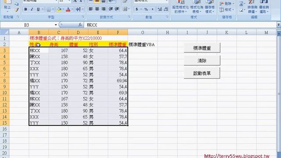Click the 啟動表單 button
Image resolution: width=281 pixels, height=158 pixels.
pos(202,73)
